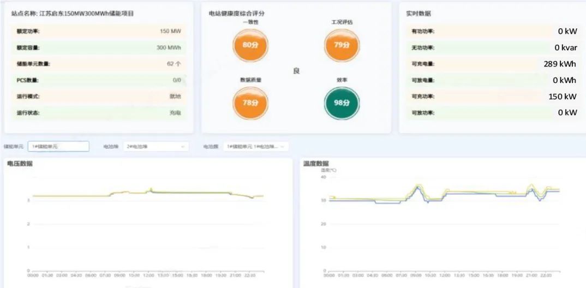This screenshot has height=288, width=586.
Task: Click the overall health rating 良
Action: [x=296, y=71]
